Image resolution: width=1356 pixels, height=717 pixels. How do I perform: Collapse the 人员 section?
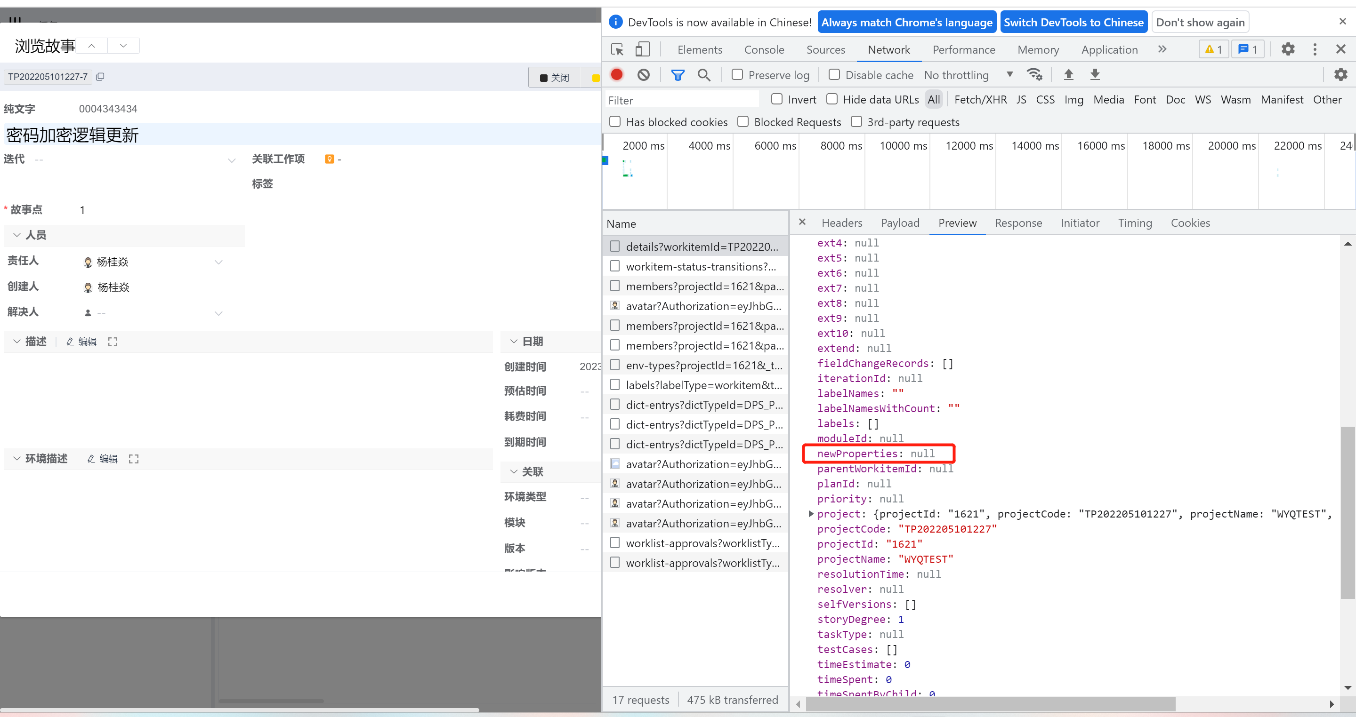pyautogui.click(x=17, y=235)
